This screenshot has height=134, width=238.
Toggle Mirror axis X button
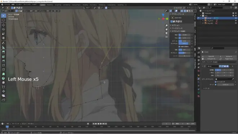pos(218,70)
